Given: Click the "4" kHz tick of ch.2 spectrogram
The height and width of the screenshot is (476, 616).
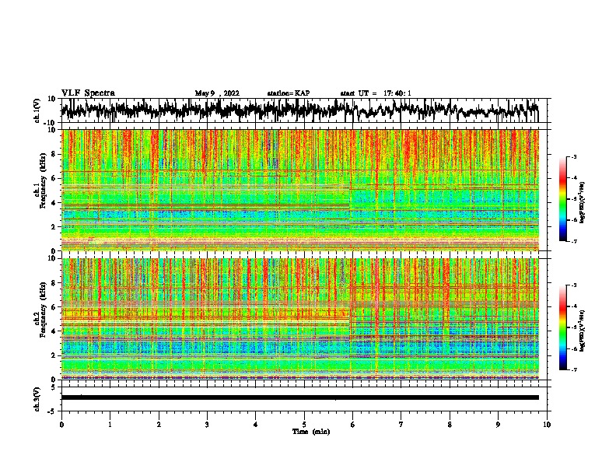Looking at the screenshot, I should (x=54, y=331).
